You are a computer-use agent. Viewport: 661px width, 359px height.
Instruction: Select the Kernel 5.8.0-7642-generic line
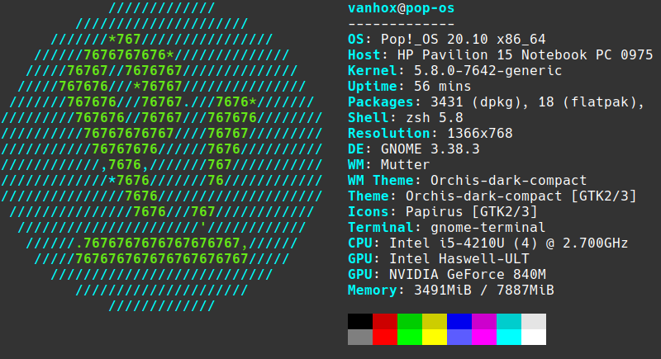454,71
